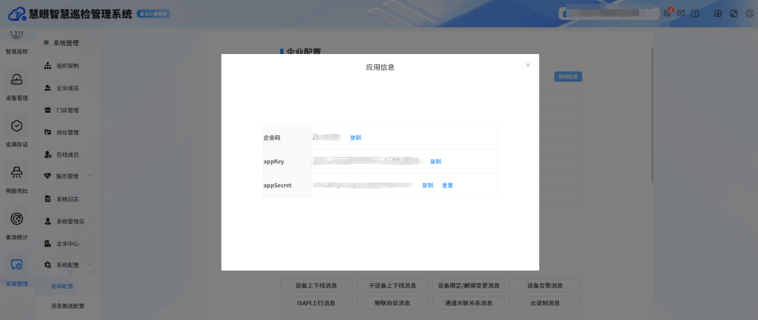Click the 物联协议消息 button

[392, 303]
